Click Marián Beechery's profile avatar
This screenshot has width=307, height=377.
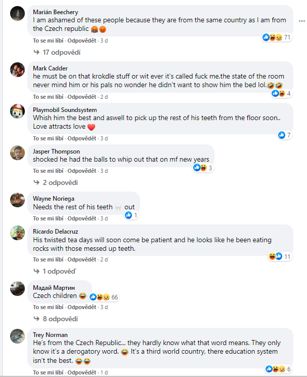[x=18, y=14]
